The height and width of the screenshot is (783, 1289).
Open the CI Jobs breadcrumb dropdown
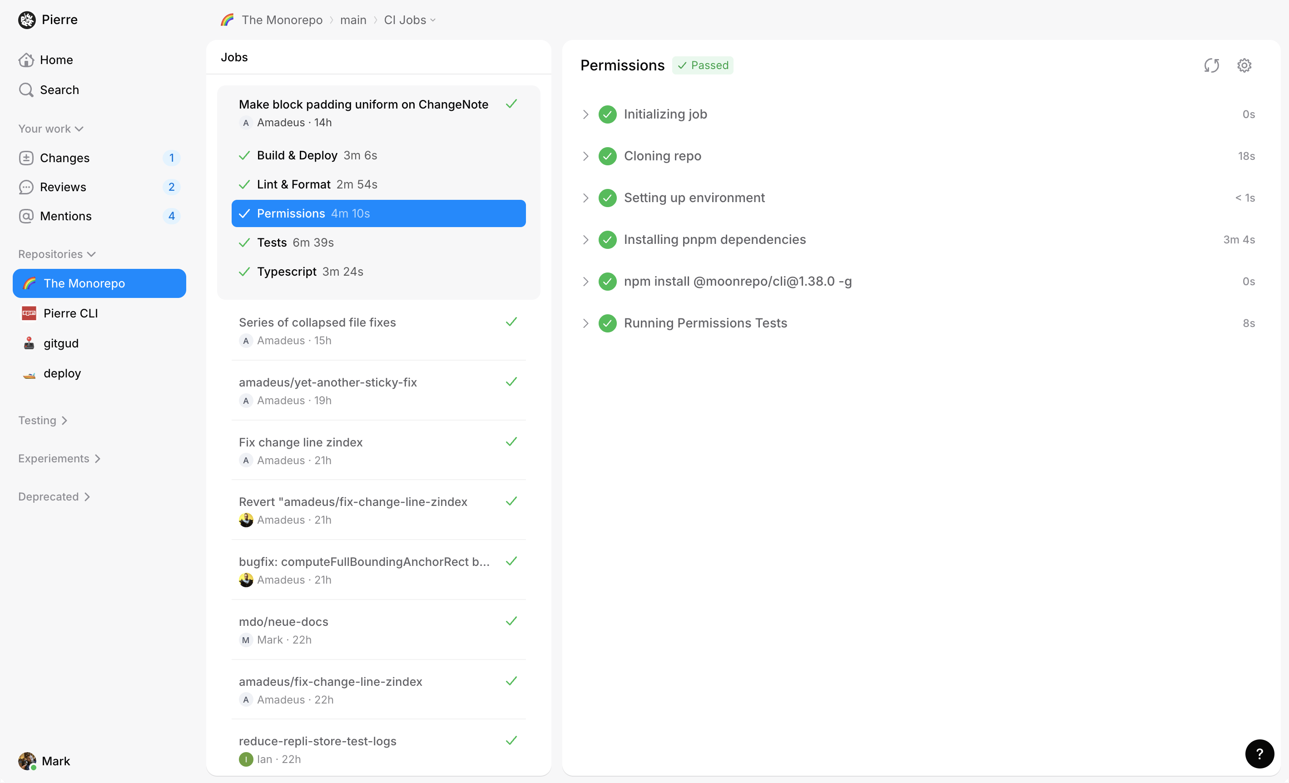click(x=410, y=20)
